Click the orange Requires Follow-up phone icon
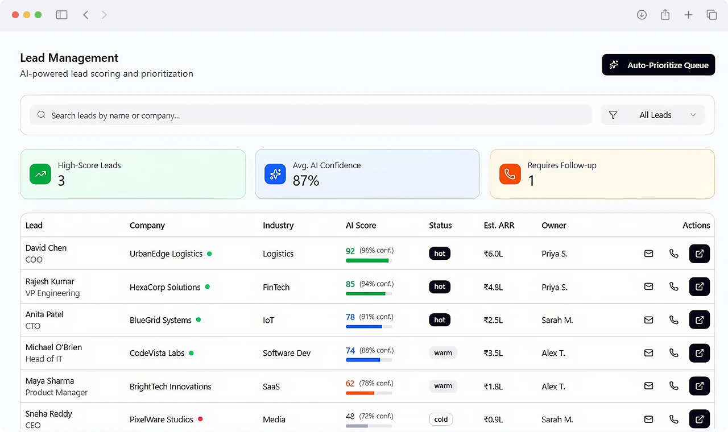728x432 pixels. [510, 175]
